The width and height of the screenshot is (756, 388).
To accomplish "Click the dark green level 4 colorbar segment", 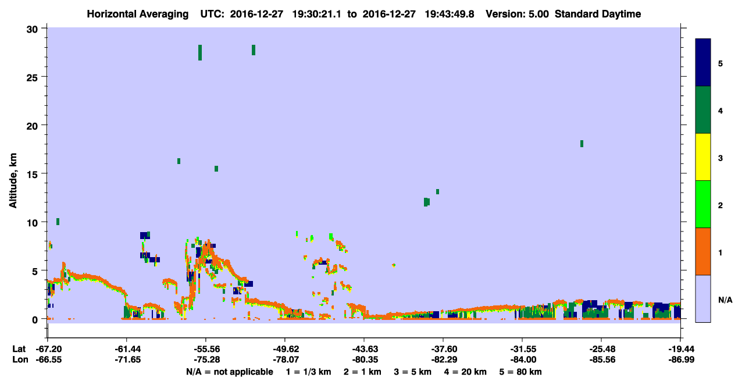I will pyautogui.click(x=703, y=110).
